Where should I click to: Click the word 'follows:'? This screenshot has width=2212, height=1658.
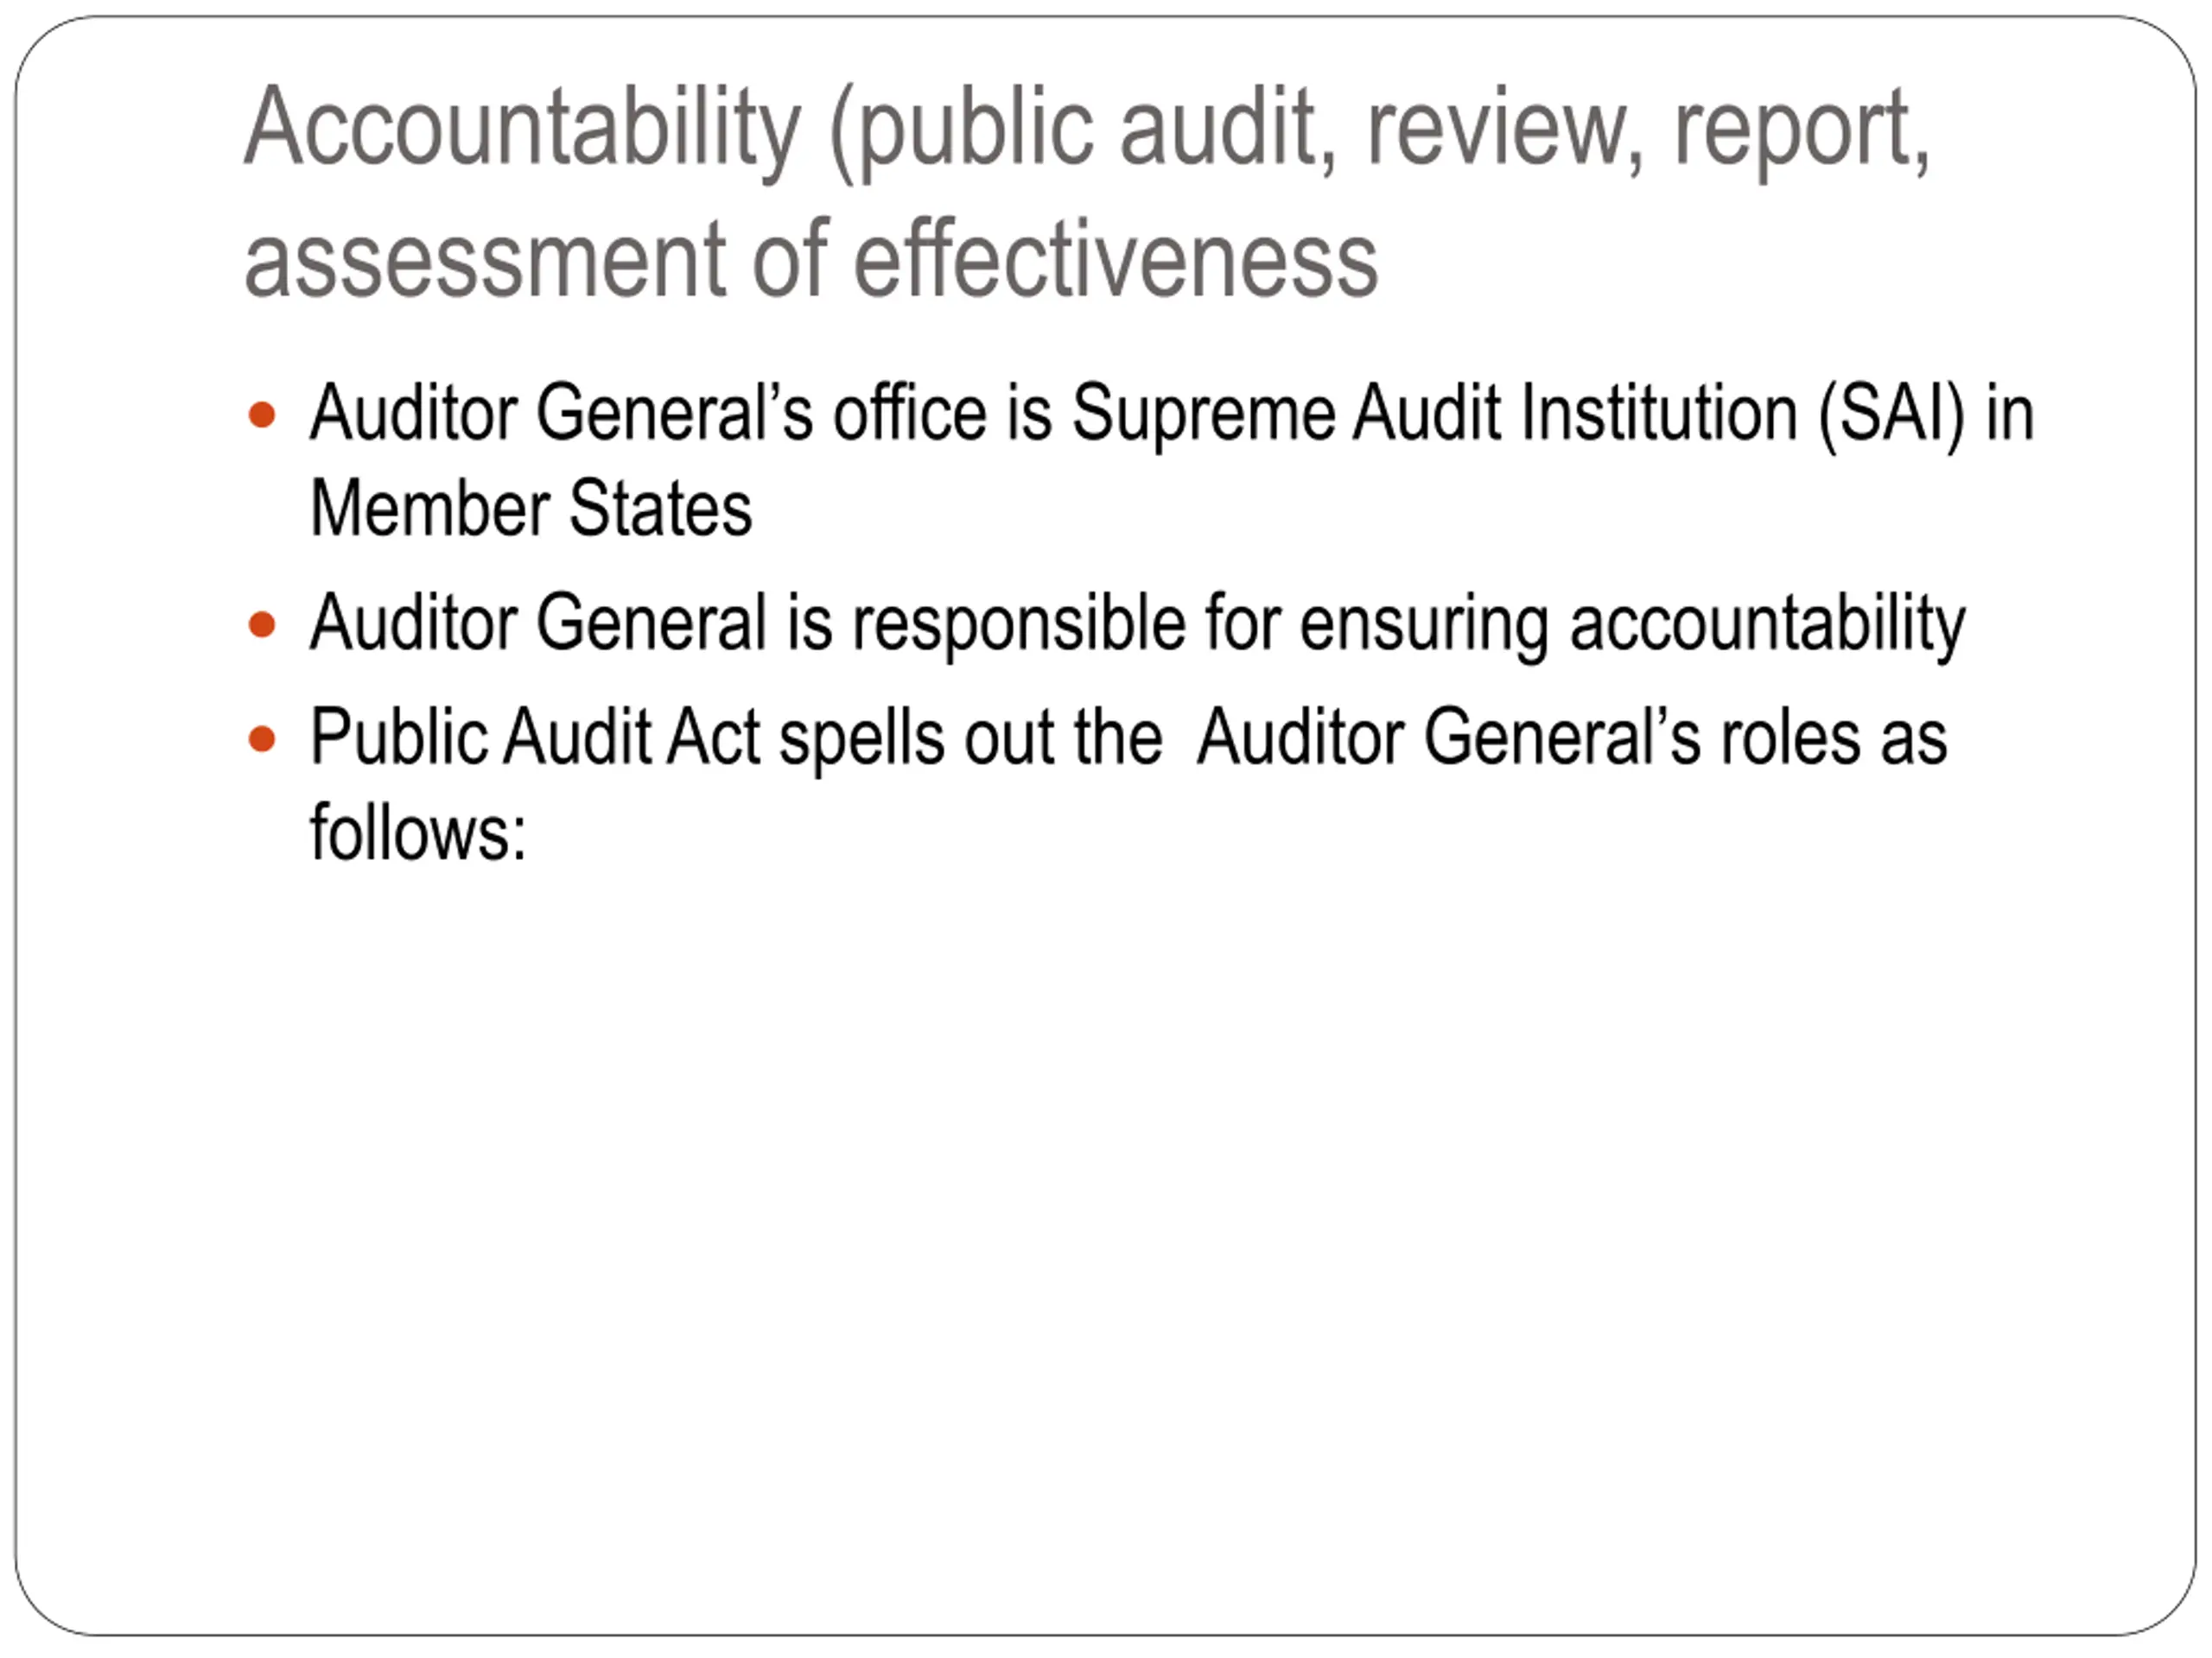[x=418, y=832]
